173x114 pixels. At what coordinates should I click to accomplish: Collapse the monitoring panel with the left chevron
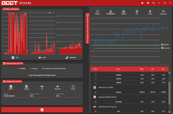click(x=87, y=10)
